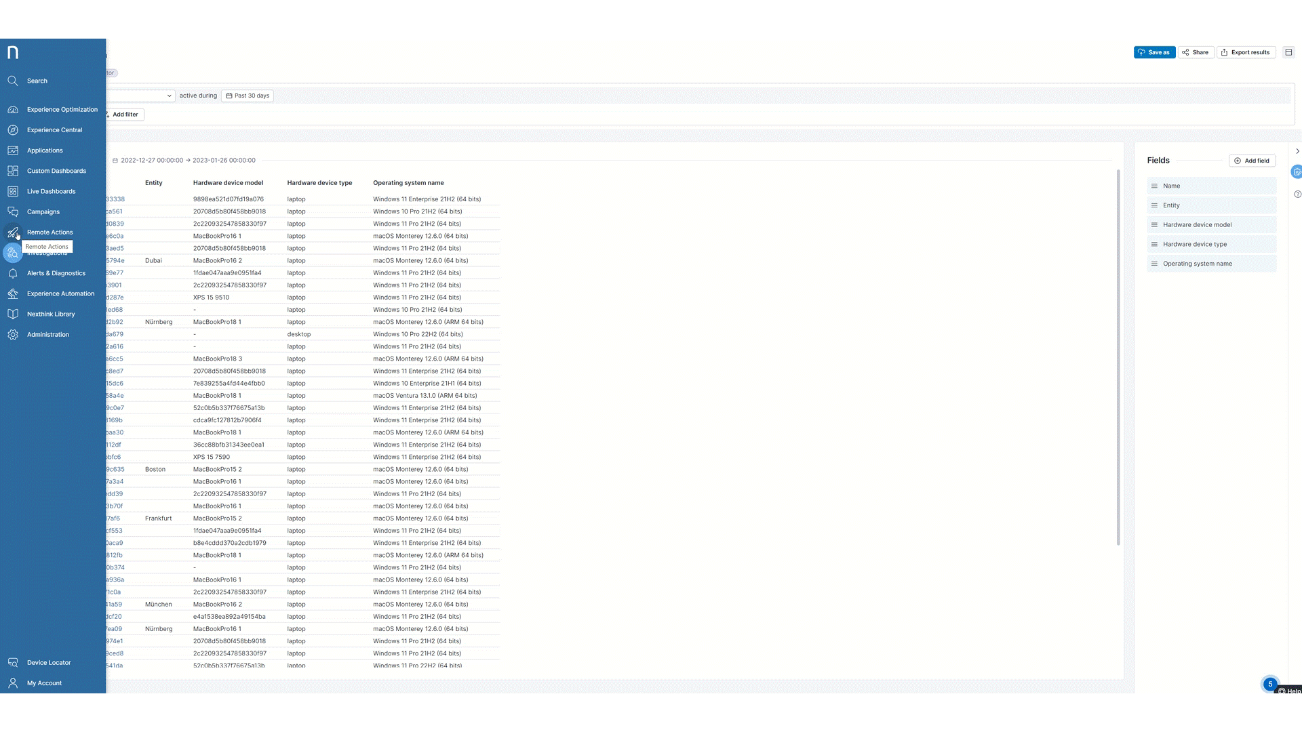1302x732 pixels.
Task: Click the Add field button
Action: tap(1252, 161)
